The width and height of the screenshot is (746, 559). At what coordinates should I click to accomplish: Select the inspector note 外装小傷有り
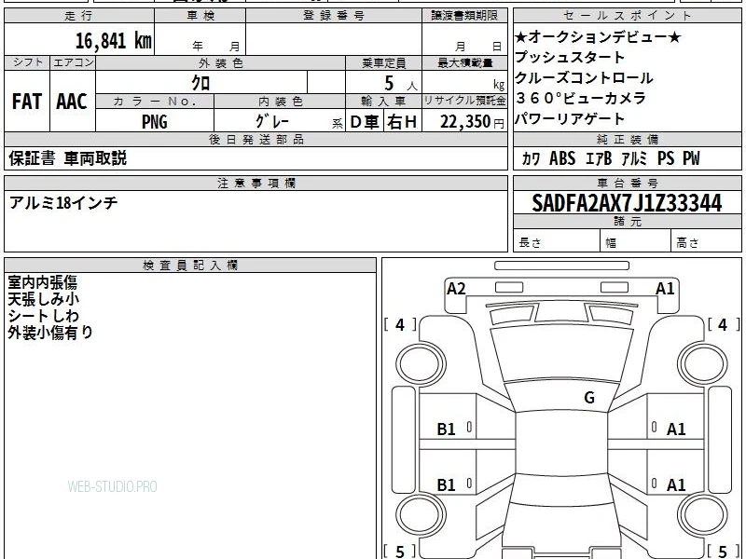coord(50,333)
